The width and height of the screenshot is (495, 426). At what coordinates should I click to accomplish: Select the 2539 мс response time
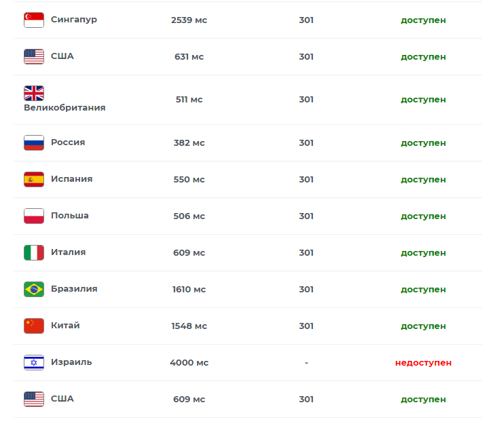tap(189, 20)
